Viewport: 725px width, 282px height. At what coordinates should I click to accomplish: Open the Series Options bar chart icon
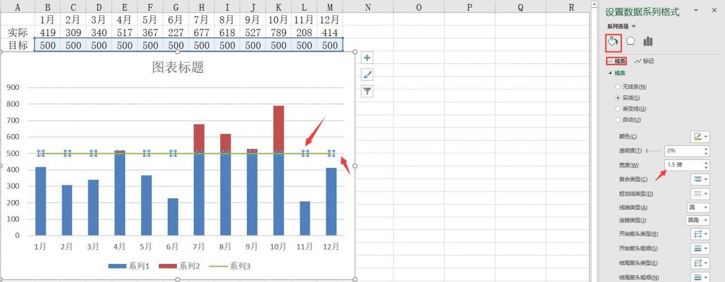[x=648, y=42]
